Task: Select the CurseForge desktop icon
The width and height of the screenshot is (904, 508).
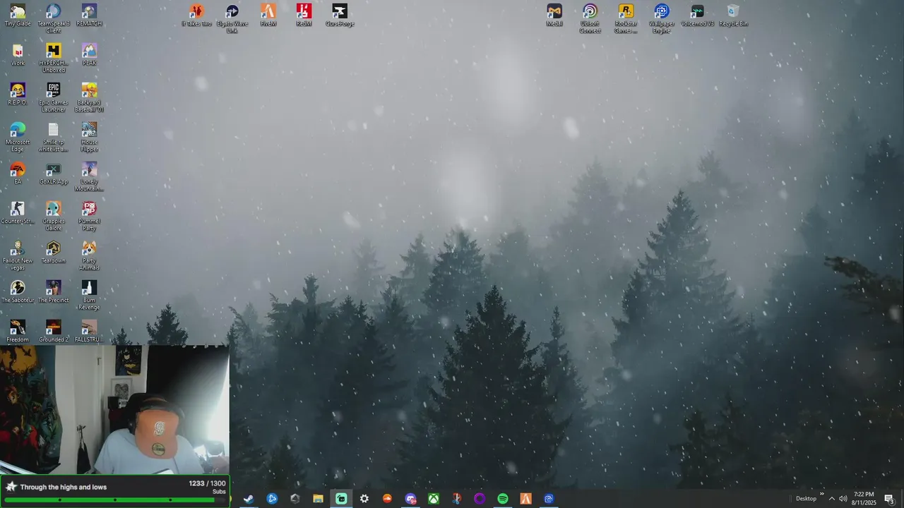Action: click(340, 15)
